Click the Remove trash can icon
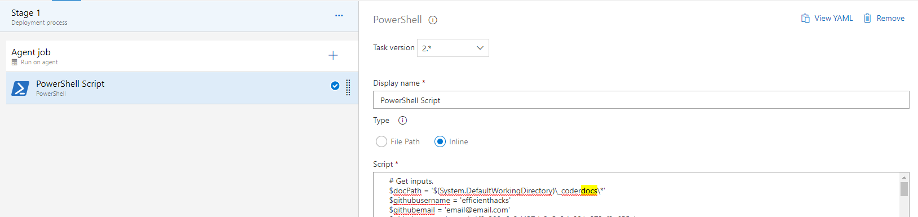The height and width of the screenshot is (217, 918). tap(867, 18)
